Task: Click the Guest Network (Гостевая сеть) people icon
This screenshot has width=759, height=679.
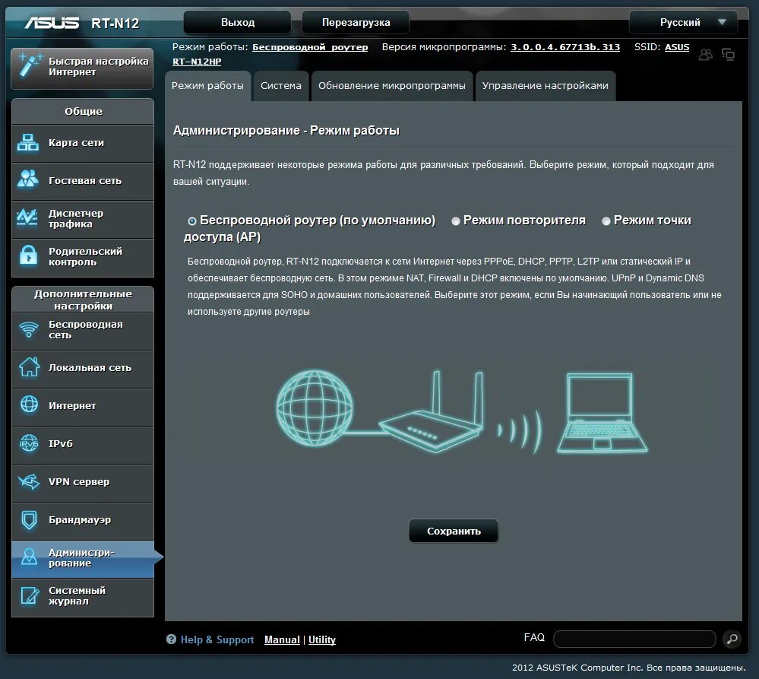Action: coord(27,179)
